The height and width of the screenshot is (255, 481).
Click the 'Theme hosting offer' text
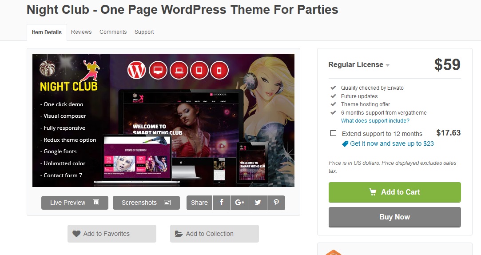[x=366, y=104]
